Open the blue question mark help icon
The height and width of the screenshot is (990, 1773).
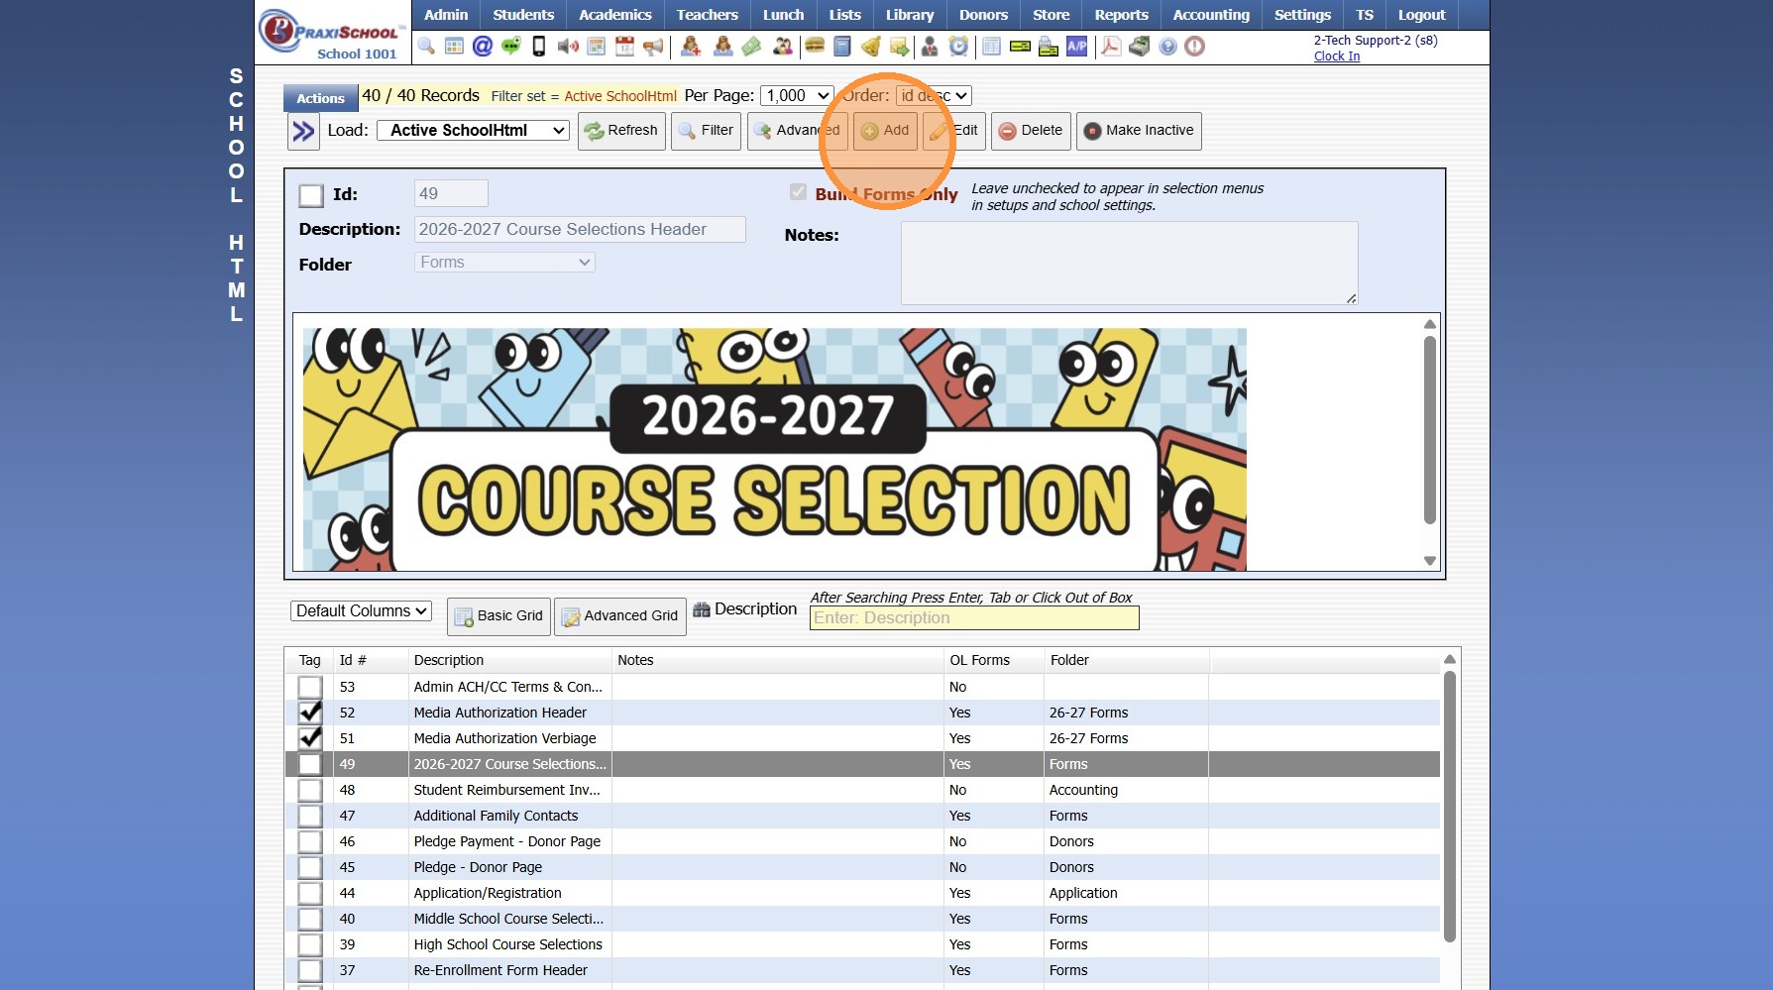pos(1167,47)
